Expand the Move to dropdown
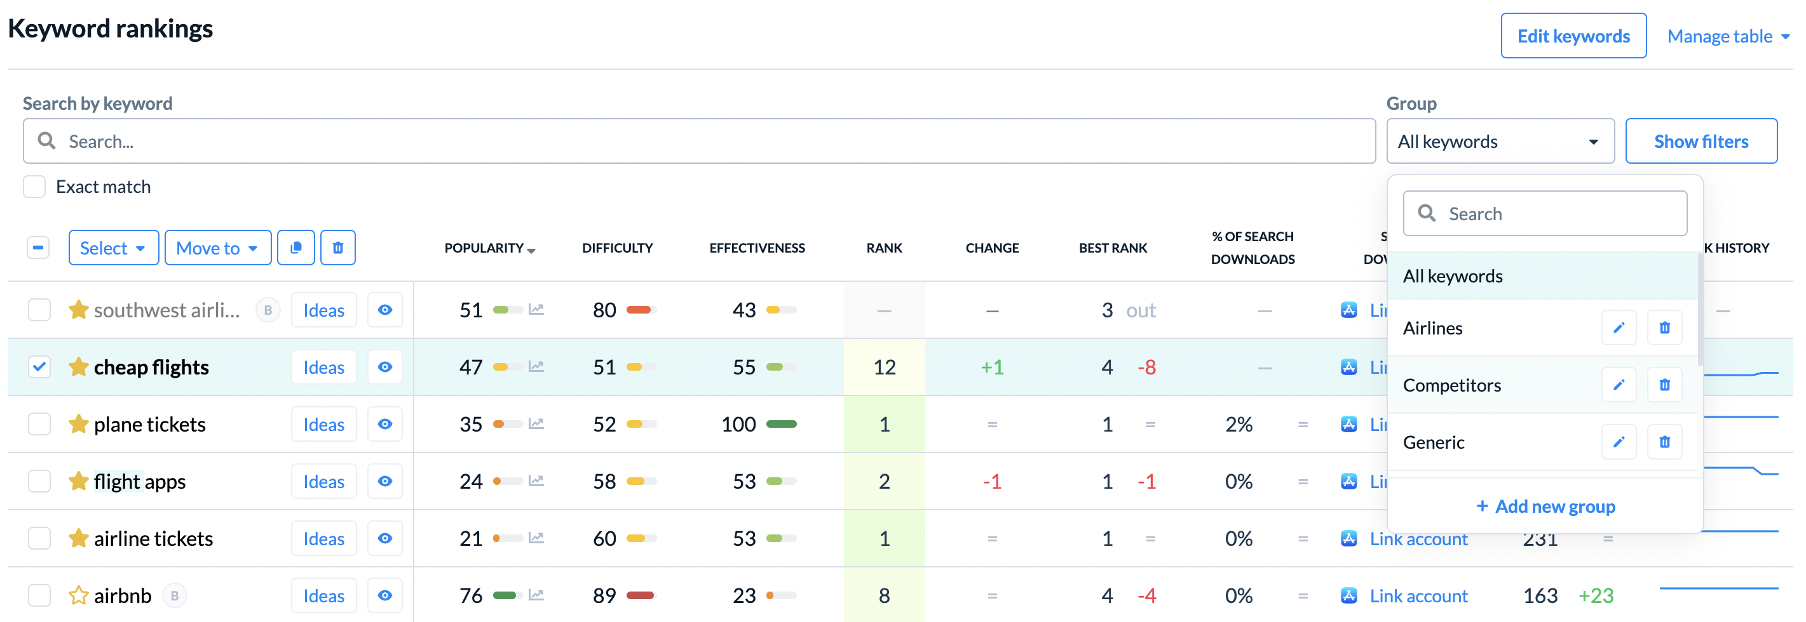Image resolution: width=1806 pixels, height=622 pixels. (217, 248)
